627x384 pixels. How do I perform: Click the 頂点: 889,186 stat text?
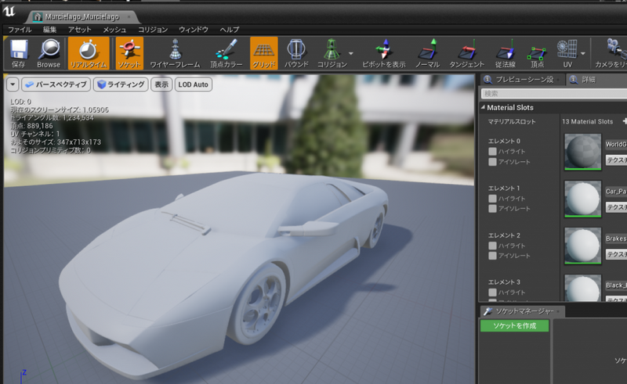(31, 126)
